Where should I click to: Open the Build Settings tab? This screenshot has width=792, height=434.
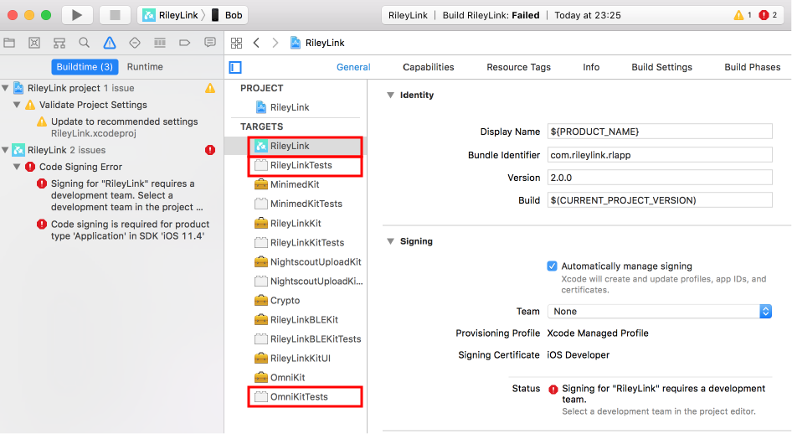tap(661, 67)
